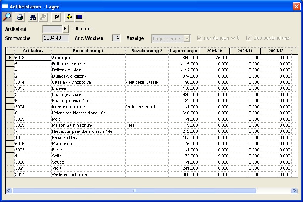The image size is (303, 202).
Task: Click the 'Test' cell in Bezeichnung 2
Action: pos(147,125)
